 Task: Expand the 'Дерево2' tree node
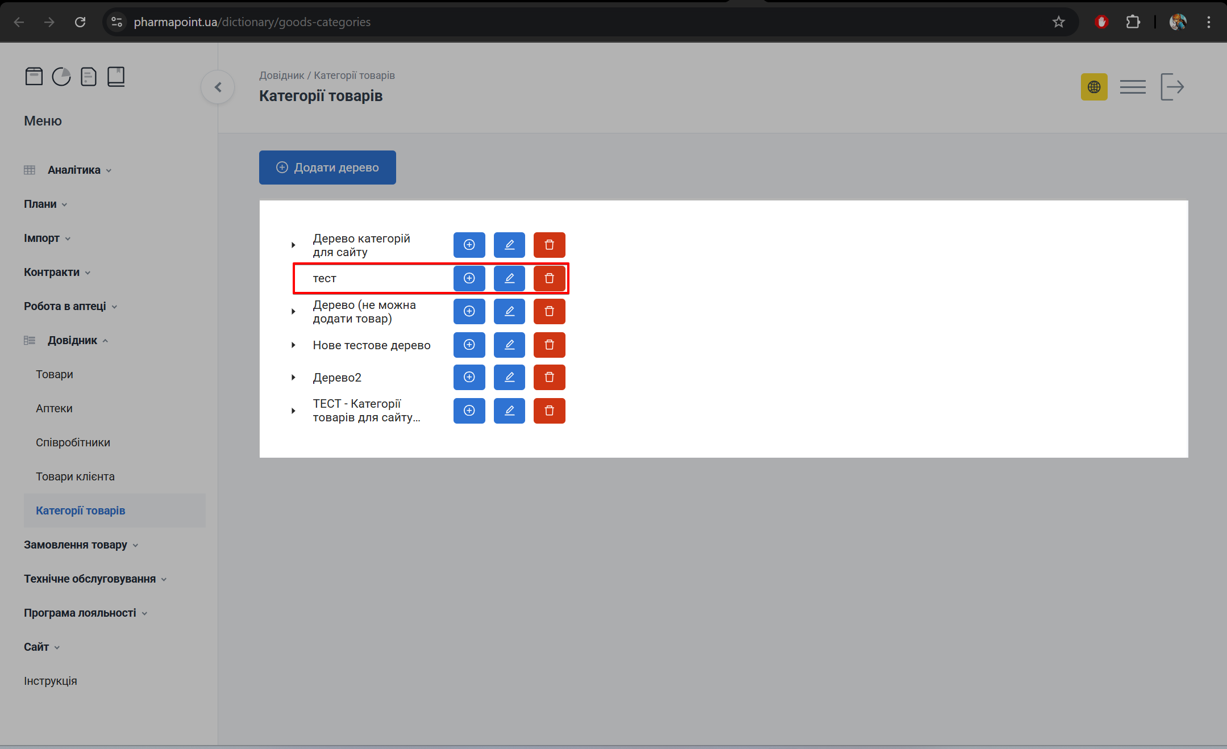pyautogui.click(x=293, y=378)
